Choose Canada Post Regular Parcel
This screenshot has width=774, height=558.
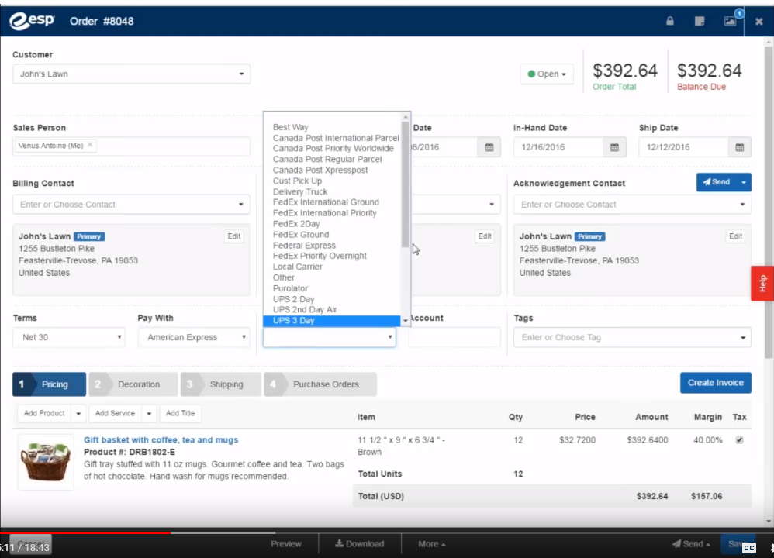(327, 160)
